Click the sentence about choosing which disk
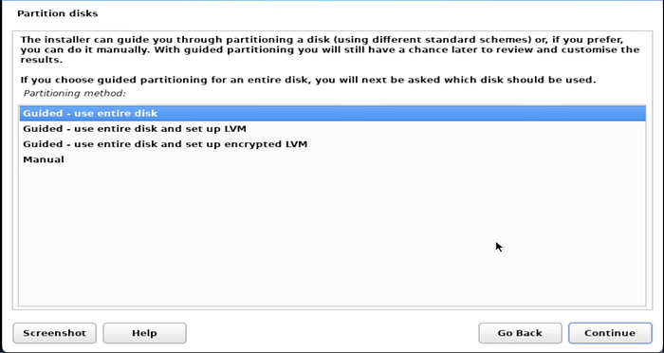The height and width of the screenshot is (353, 664). [308, 80]
